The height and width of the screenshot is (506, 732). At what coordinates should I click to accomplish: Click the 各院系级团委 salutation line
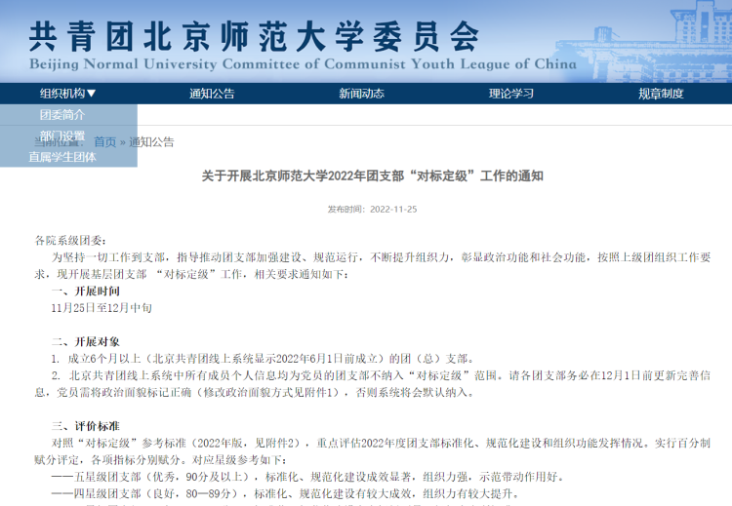point(70,241)
